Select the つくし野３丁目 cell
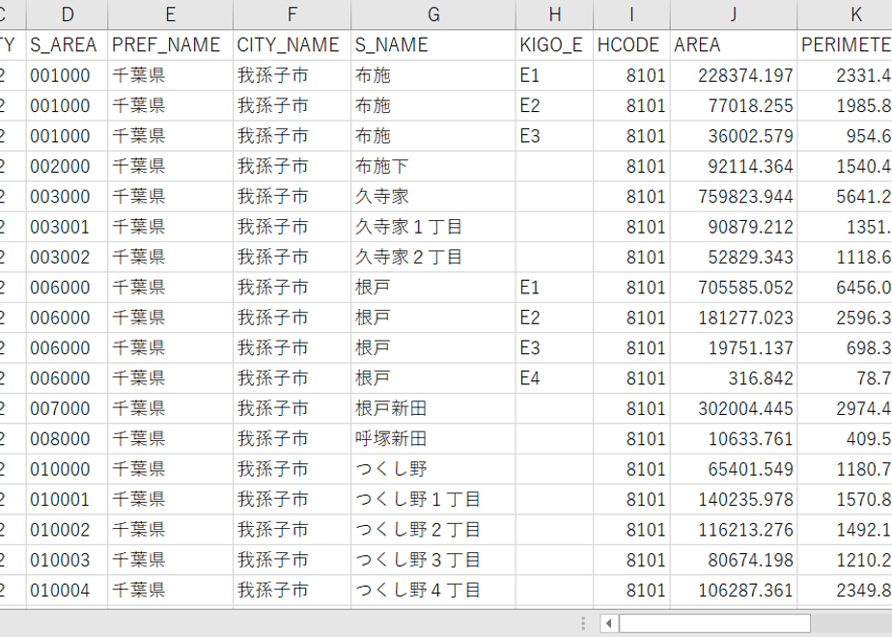This screenshot has width=892, height=637. click(433, 560)
